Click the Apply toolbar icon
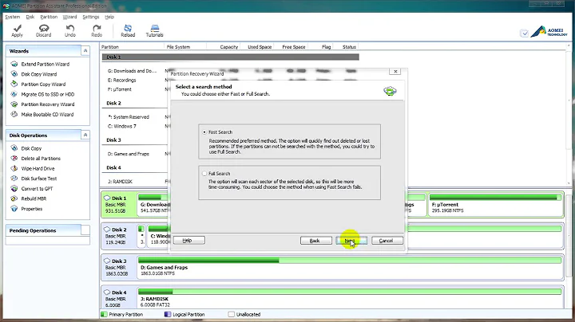The width and height of the screenshot is (575, 322). pyautogui.click(x=17, y=31)
